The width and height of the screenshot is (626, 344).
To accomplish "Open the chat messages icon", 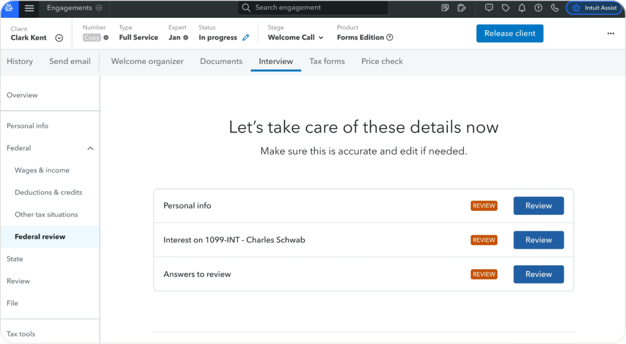I will point(489,7).
